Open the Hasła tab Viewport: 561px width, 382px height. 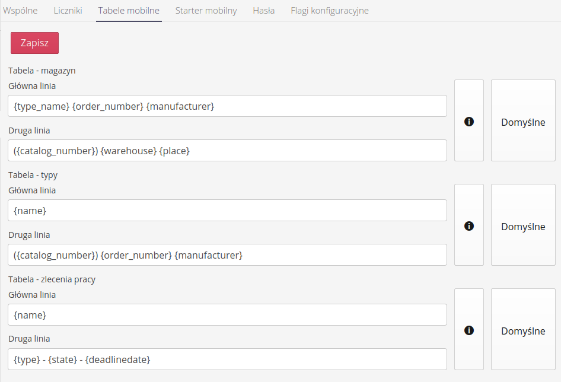(263, 11)
